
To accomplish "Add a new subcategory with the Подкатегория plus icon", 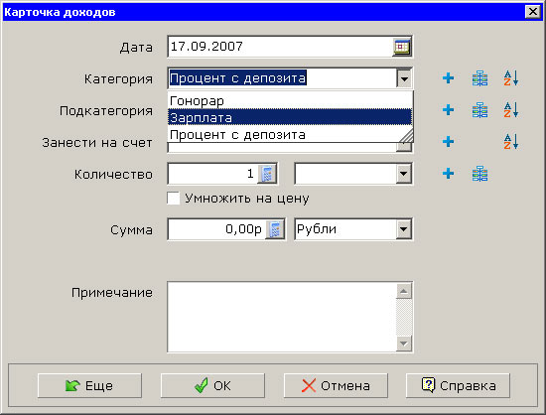I will (x=448, y=110).
